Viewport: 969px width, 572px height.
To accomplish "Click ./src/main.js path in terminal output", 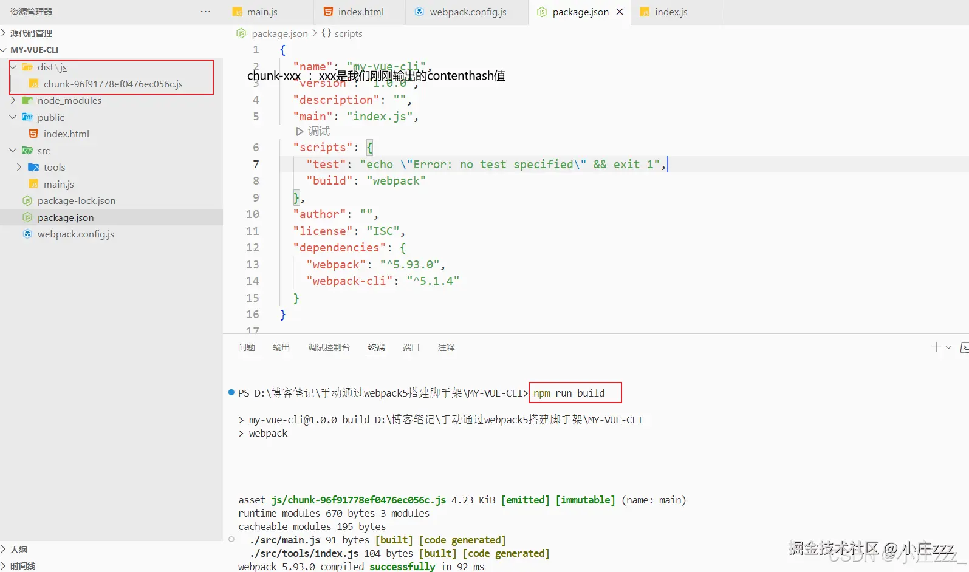I will 285,540.
